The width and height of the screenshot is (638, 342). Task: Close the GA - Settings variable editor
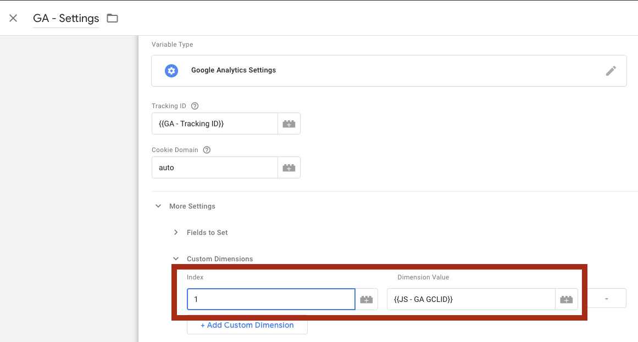(13, 18)
